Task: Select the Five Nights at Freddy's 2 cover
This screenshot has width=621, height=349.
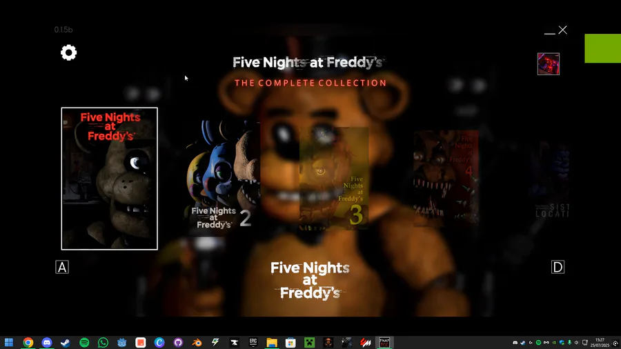Action: (223, 178)
